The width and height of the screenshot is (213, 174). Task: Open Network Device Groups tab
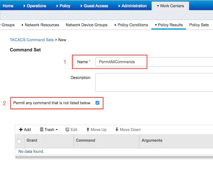[x=87, y=25]
